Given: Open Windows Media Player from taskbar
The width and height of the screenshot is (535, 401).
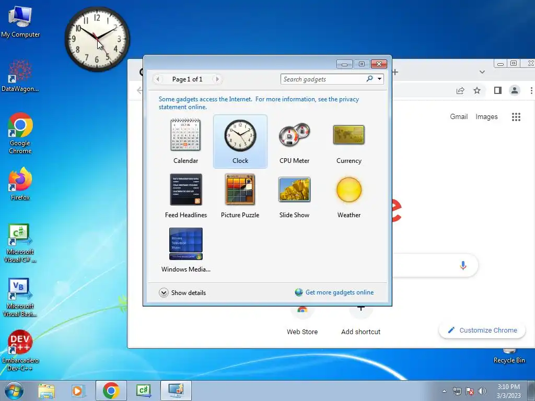Looking at the screenshot, I should click(78, 391).
